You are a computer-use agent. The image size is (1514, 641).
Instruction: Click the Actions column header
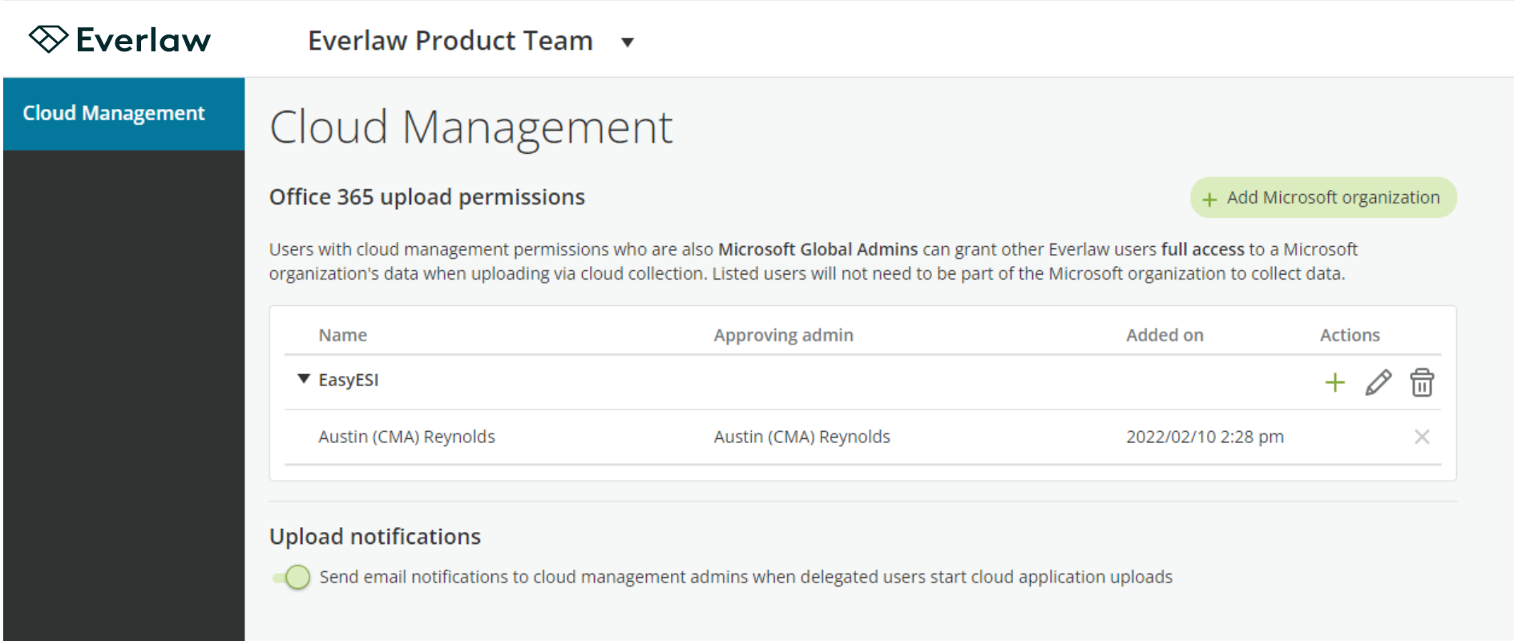(1350, 335)
